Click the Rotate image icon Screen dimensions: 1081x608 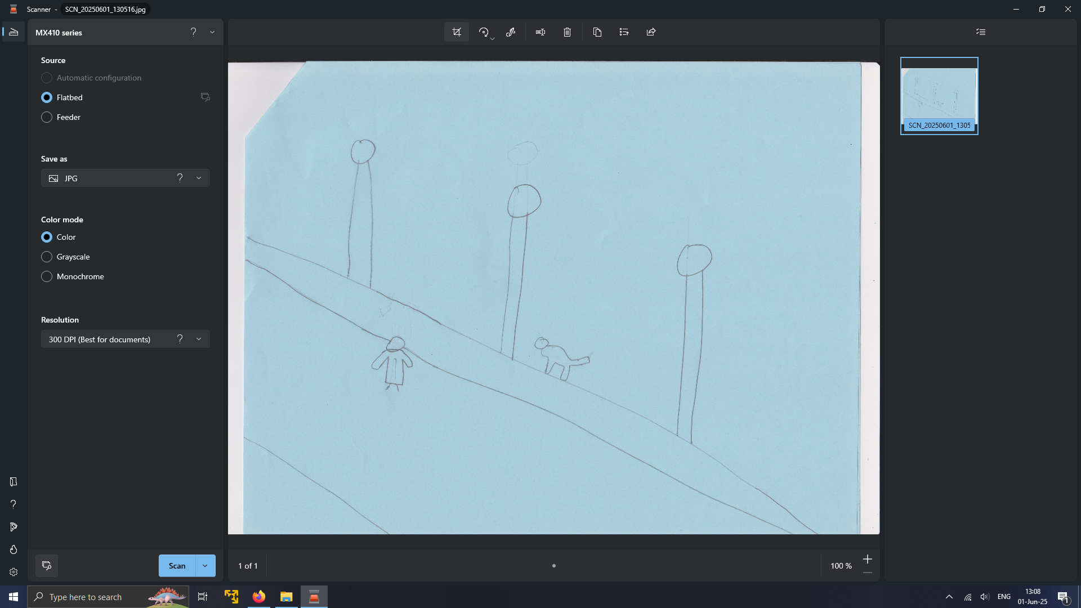(x=484, y=32)
